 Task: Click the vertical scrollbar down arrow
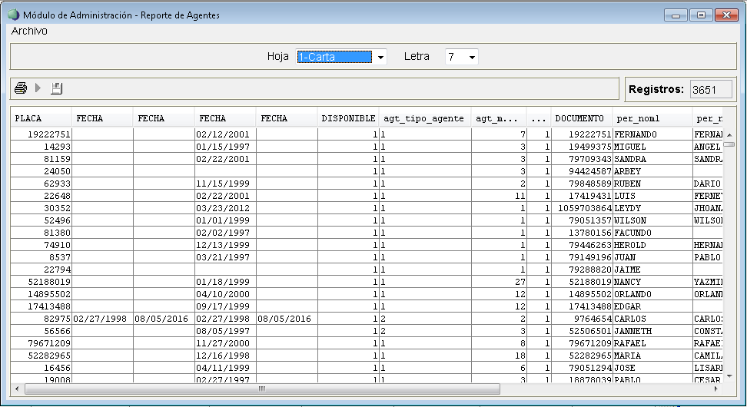729,377
